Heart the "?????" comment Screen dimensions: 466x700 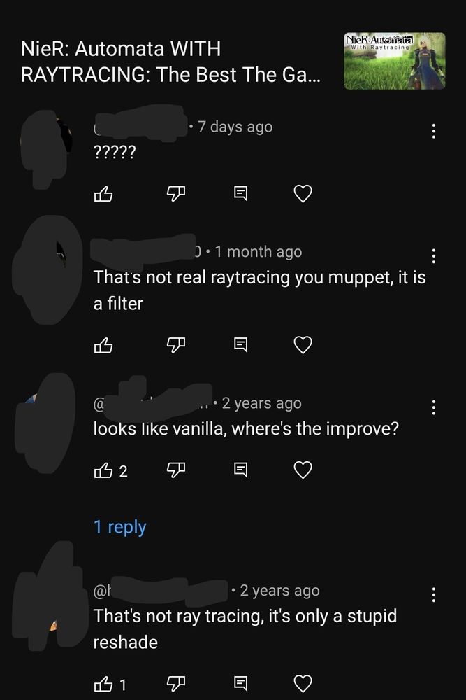(x=303, y=193)
